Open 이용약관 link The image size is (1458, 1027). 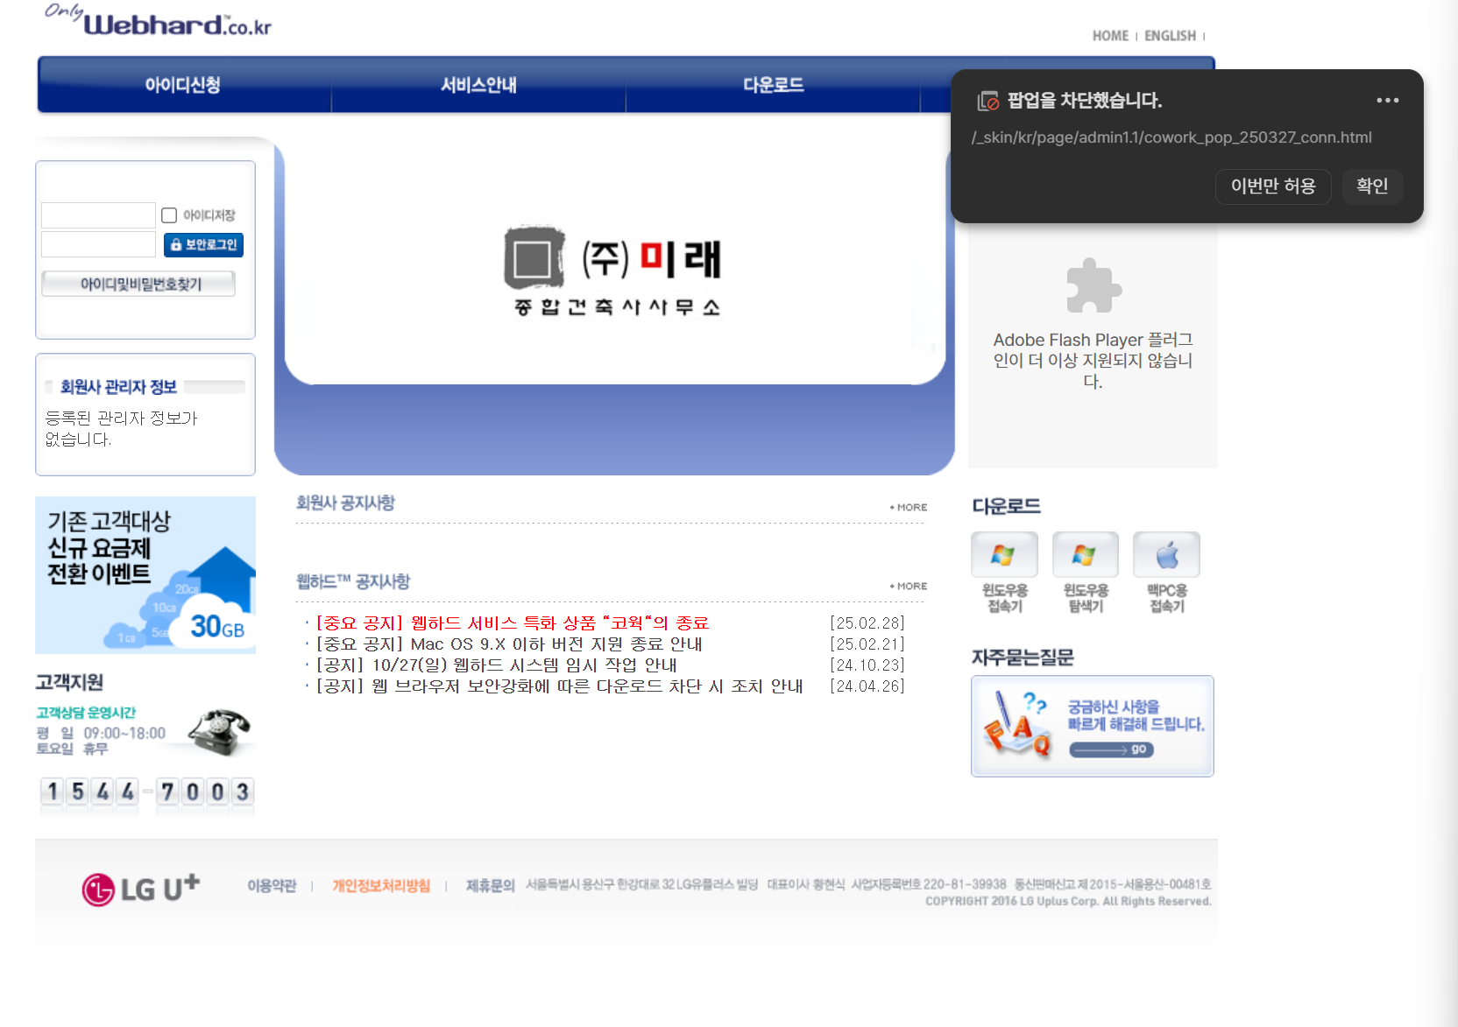tap(272, 886)
